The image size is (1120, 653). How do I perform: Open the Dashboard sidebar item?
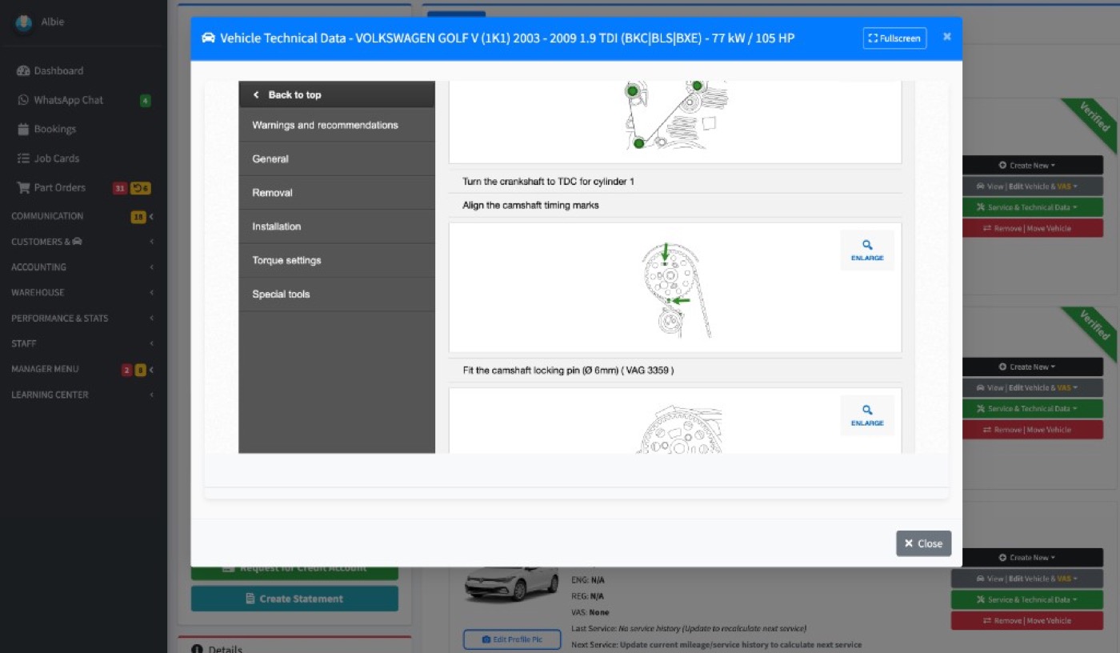[x=58, y=71]
